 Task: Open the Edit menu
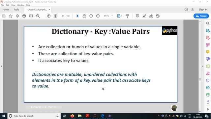point(8,5)
